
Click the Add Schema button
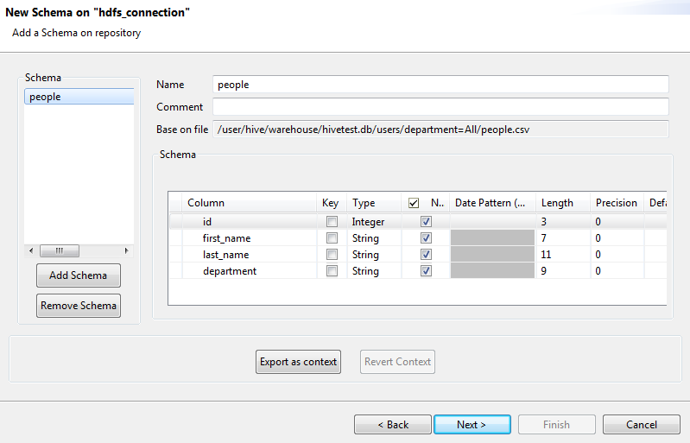click(79, 275)
